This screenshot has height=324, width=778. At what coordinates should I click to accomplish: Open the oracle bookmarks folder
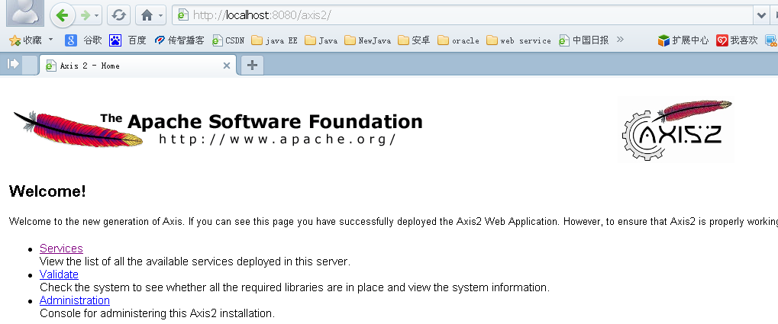point(458,40)
